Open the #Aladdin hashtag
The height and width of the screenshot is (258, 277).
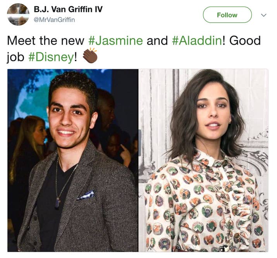click(x=197, y=40)
